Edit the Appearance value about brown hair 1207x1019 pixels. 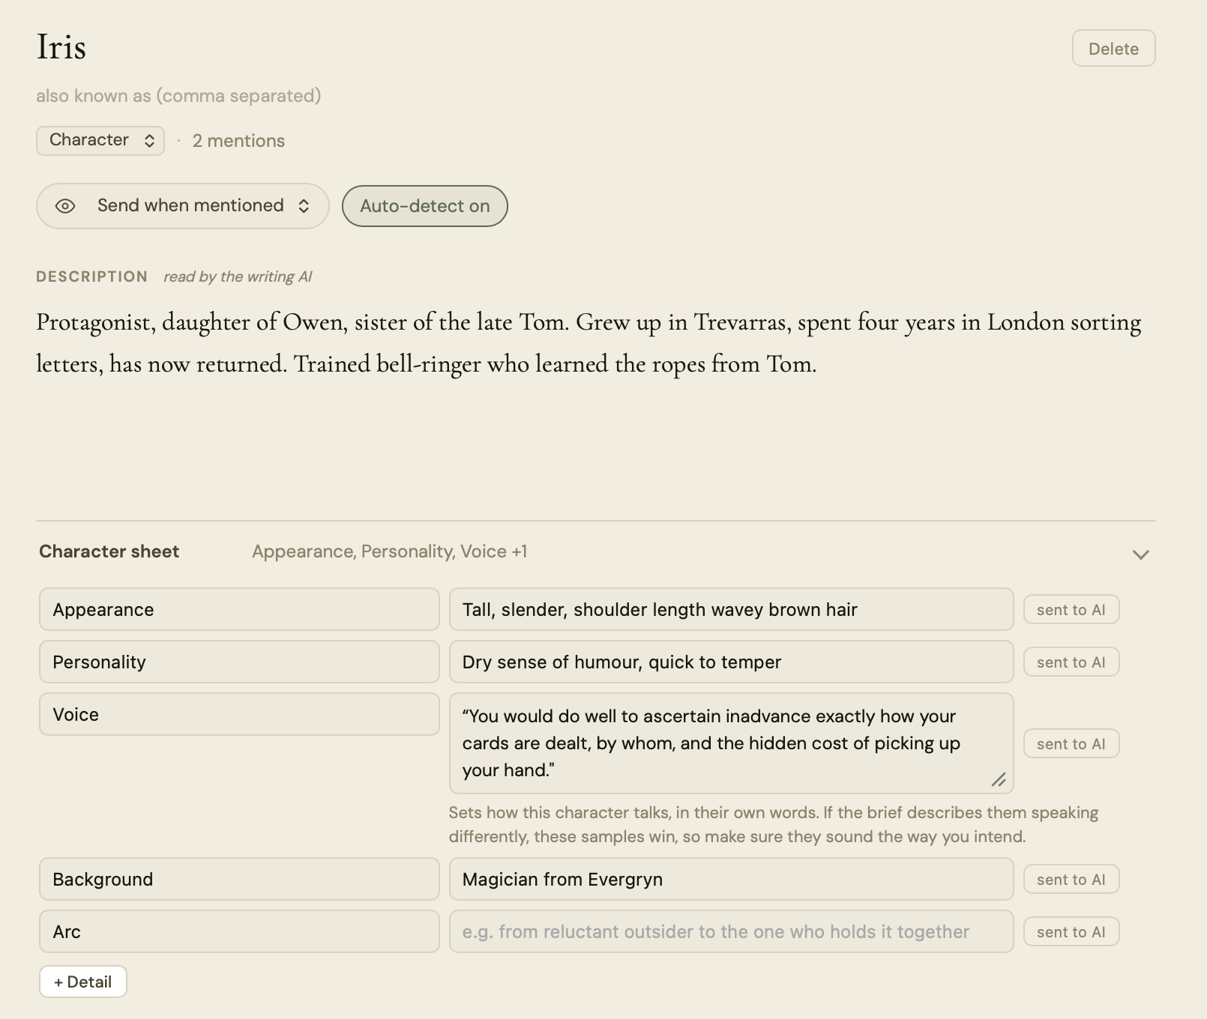[x=731, y=609]
